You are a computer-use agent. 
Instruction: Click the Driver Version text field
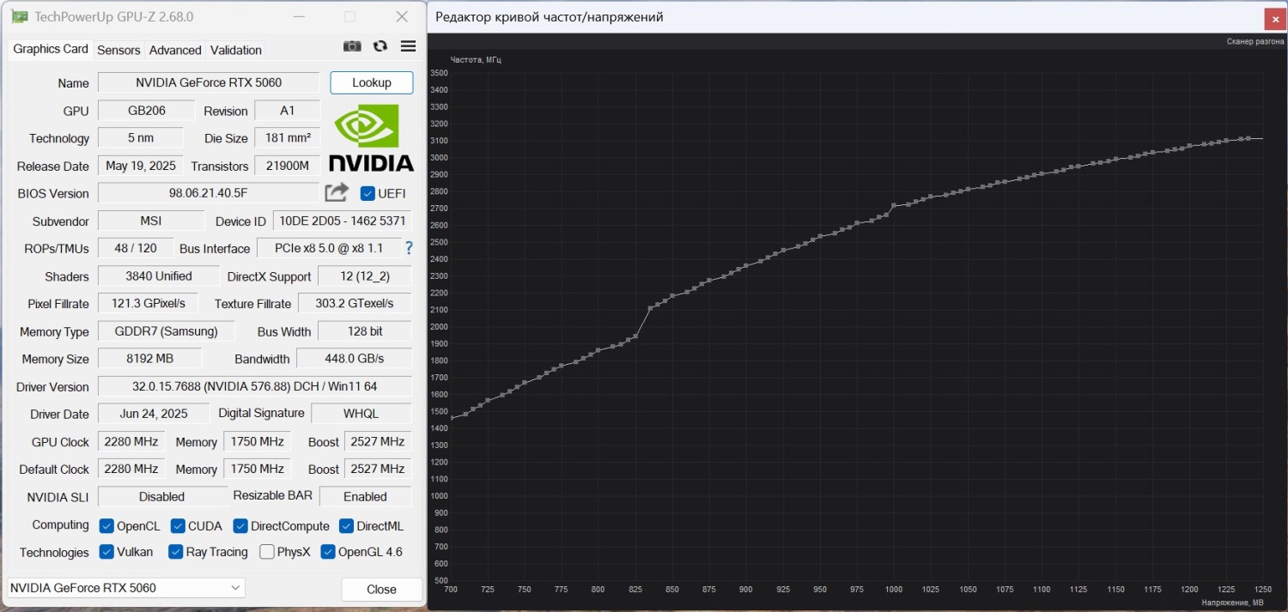(254, 386)
